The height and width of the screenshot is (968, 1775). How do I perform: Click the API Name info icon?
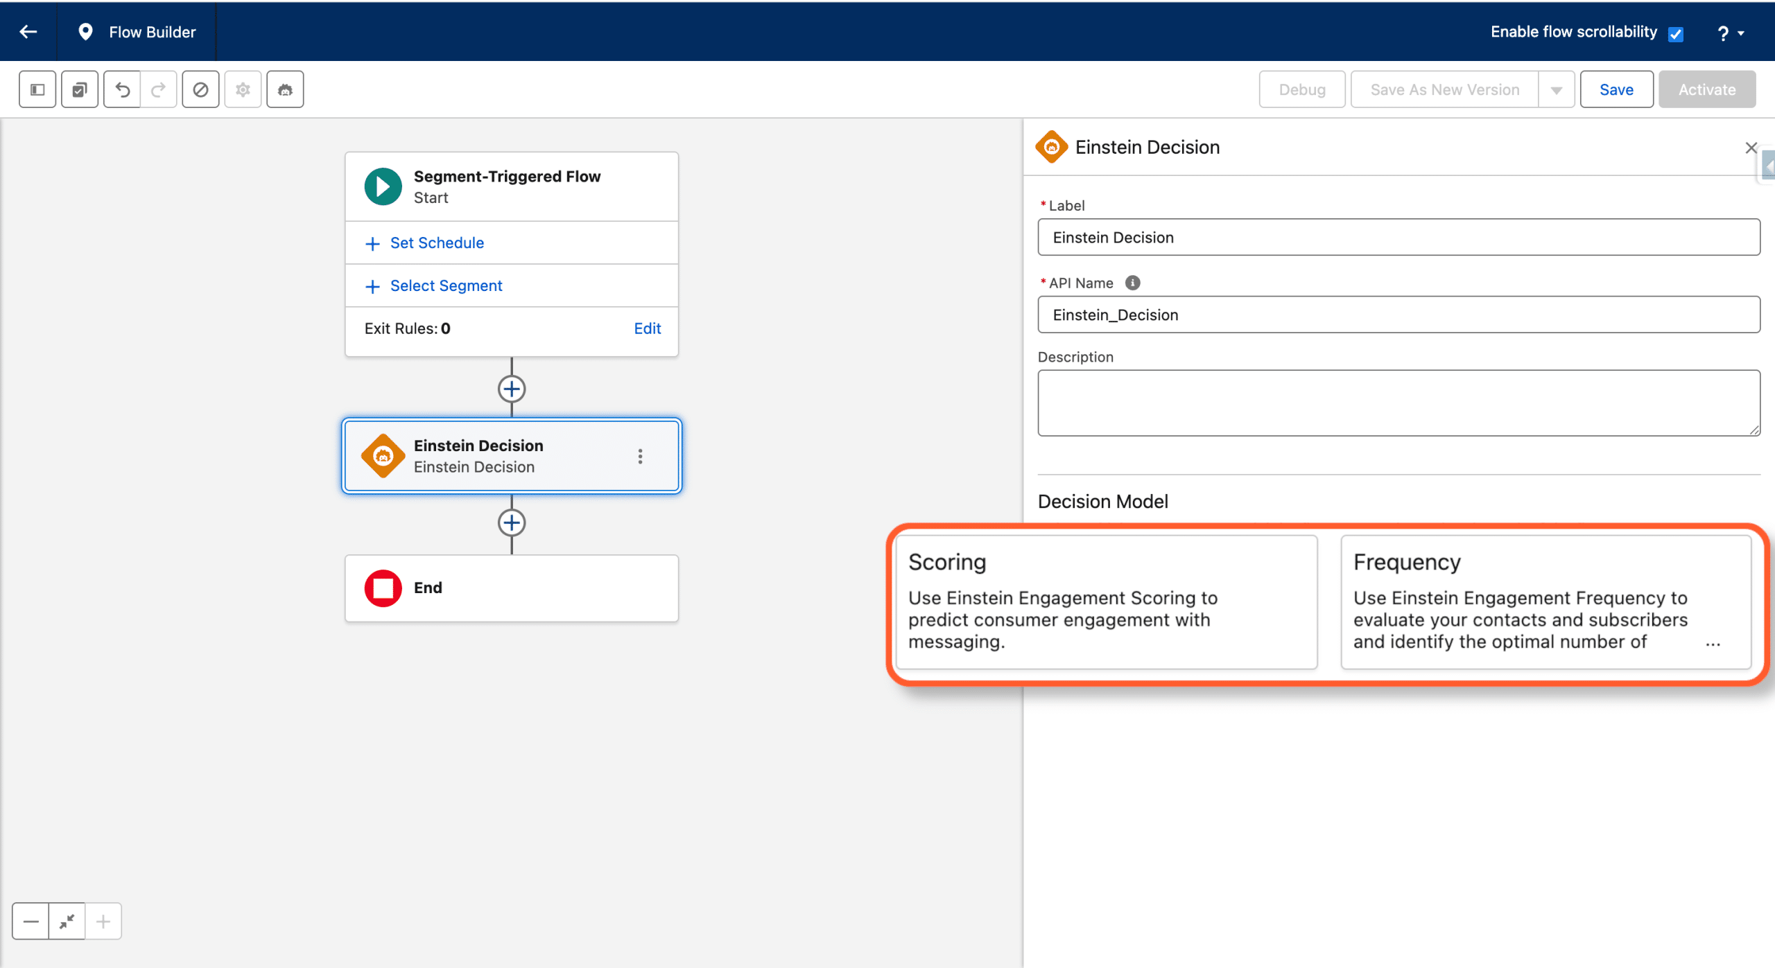pyautogui.click(x=1132, y=283)
